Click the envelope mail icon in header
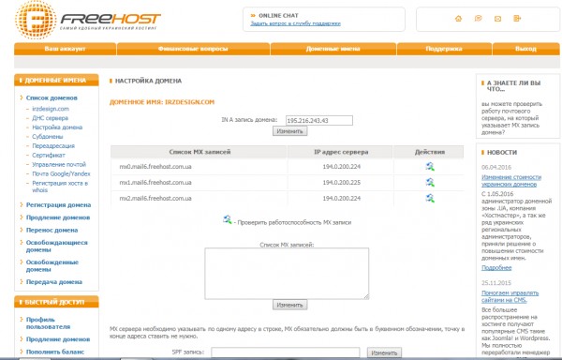562x360 pixels. coord(497,19)
